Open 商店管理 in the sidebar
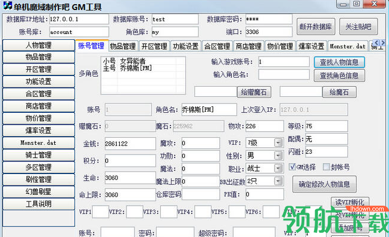This screenshot has width=389, height=237. point(39,106)
